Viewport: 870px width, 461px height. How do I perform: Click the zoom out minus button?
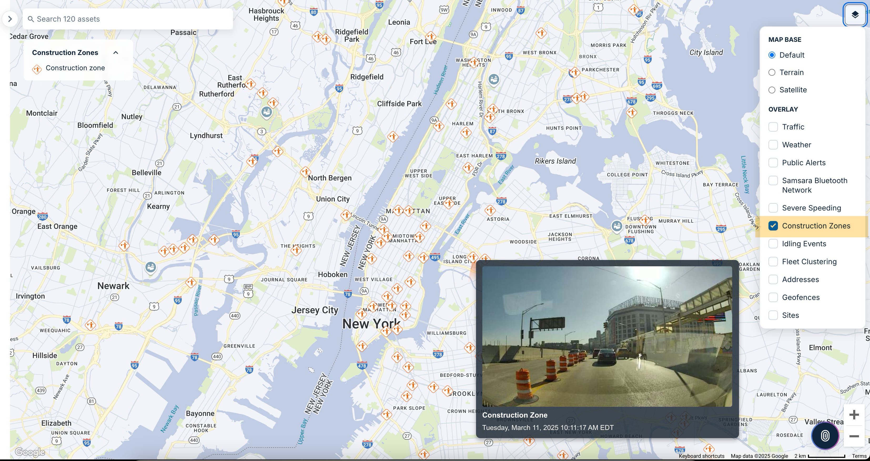coord(854,436)
